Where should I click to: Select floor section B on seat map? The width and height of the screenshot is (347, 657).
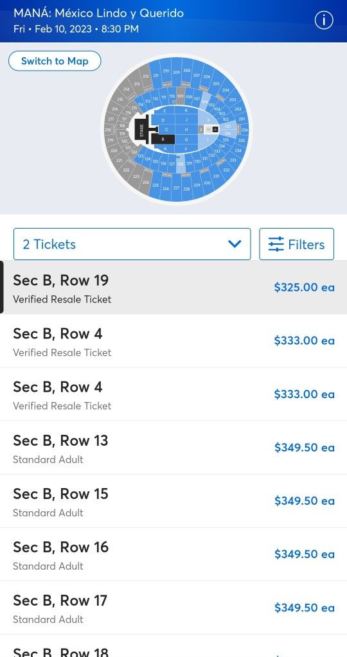163,139
